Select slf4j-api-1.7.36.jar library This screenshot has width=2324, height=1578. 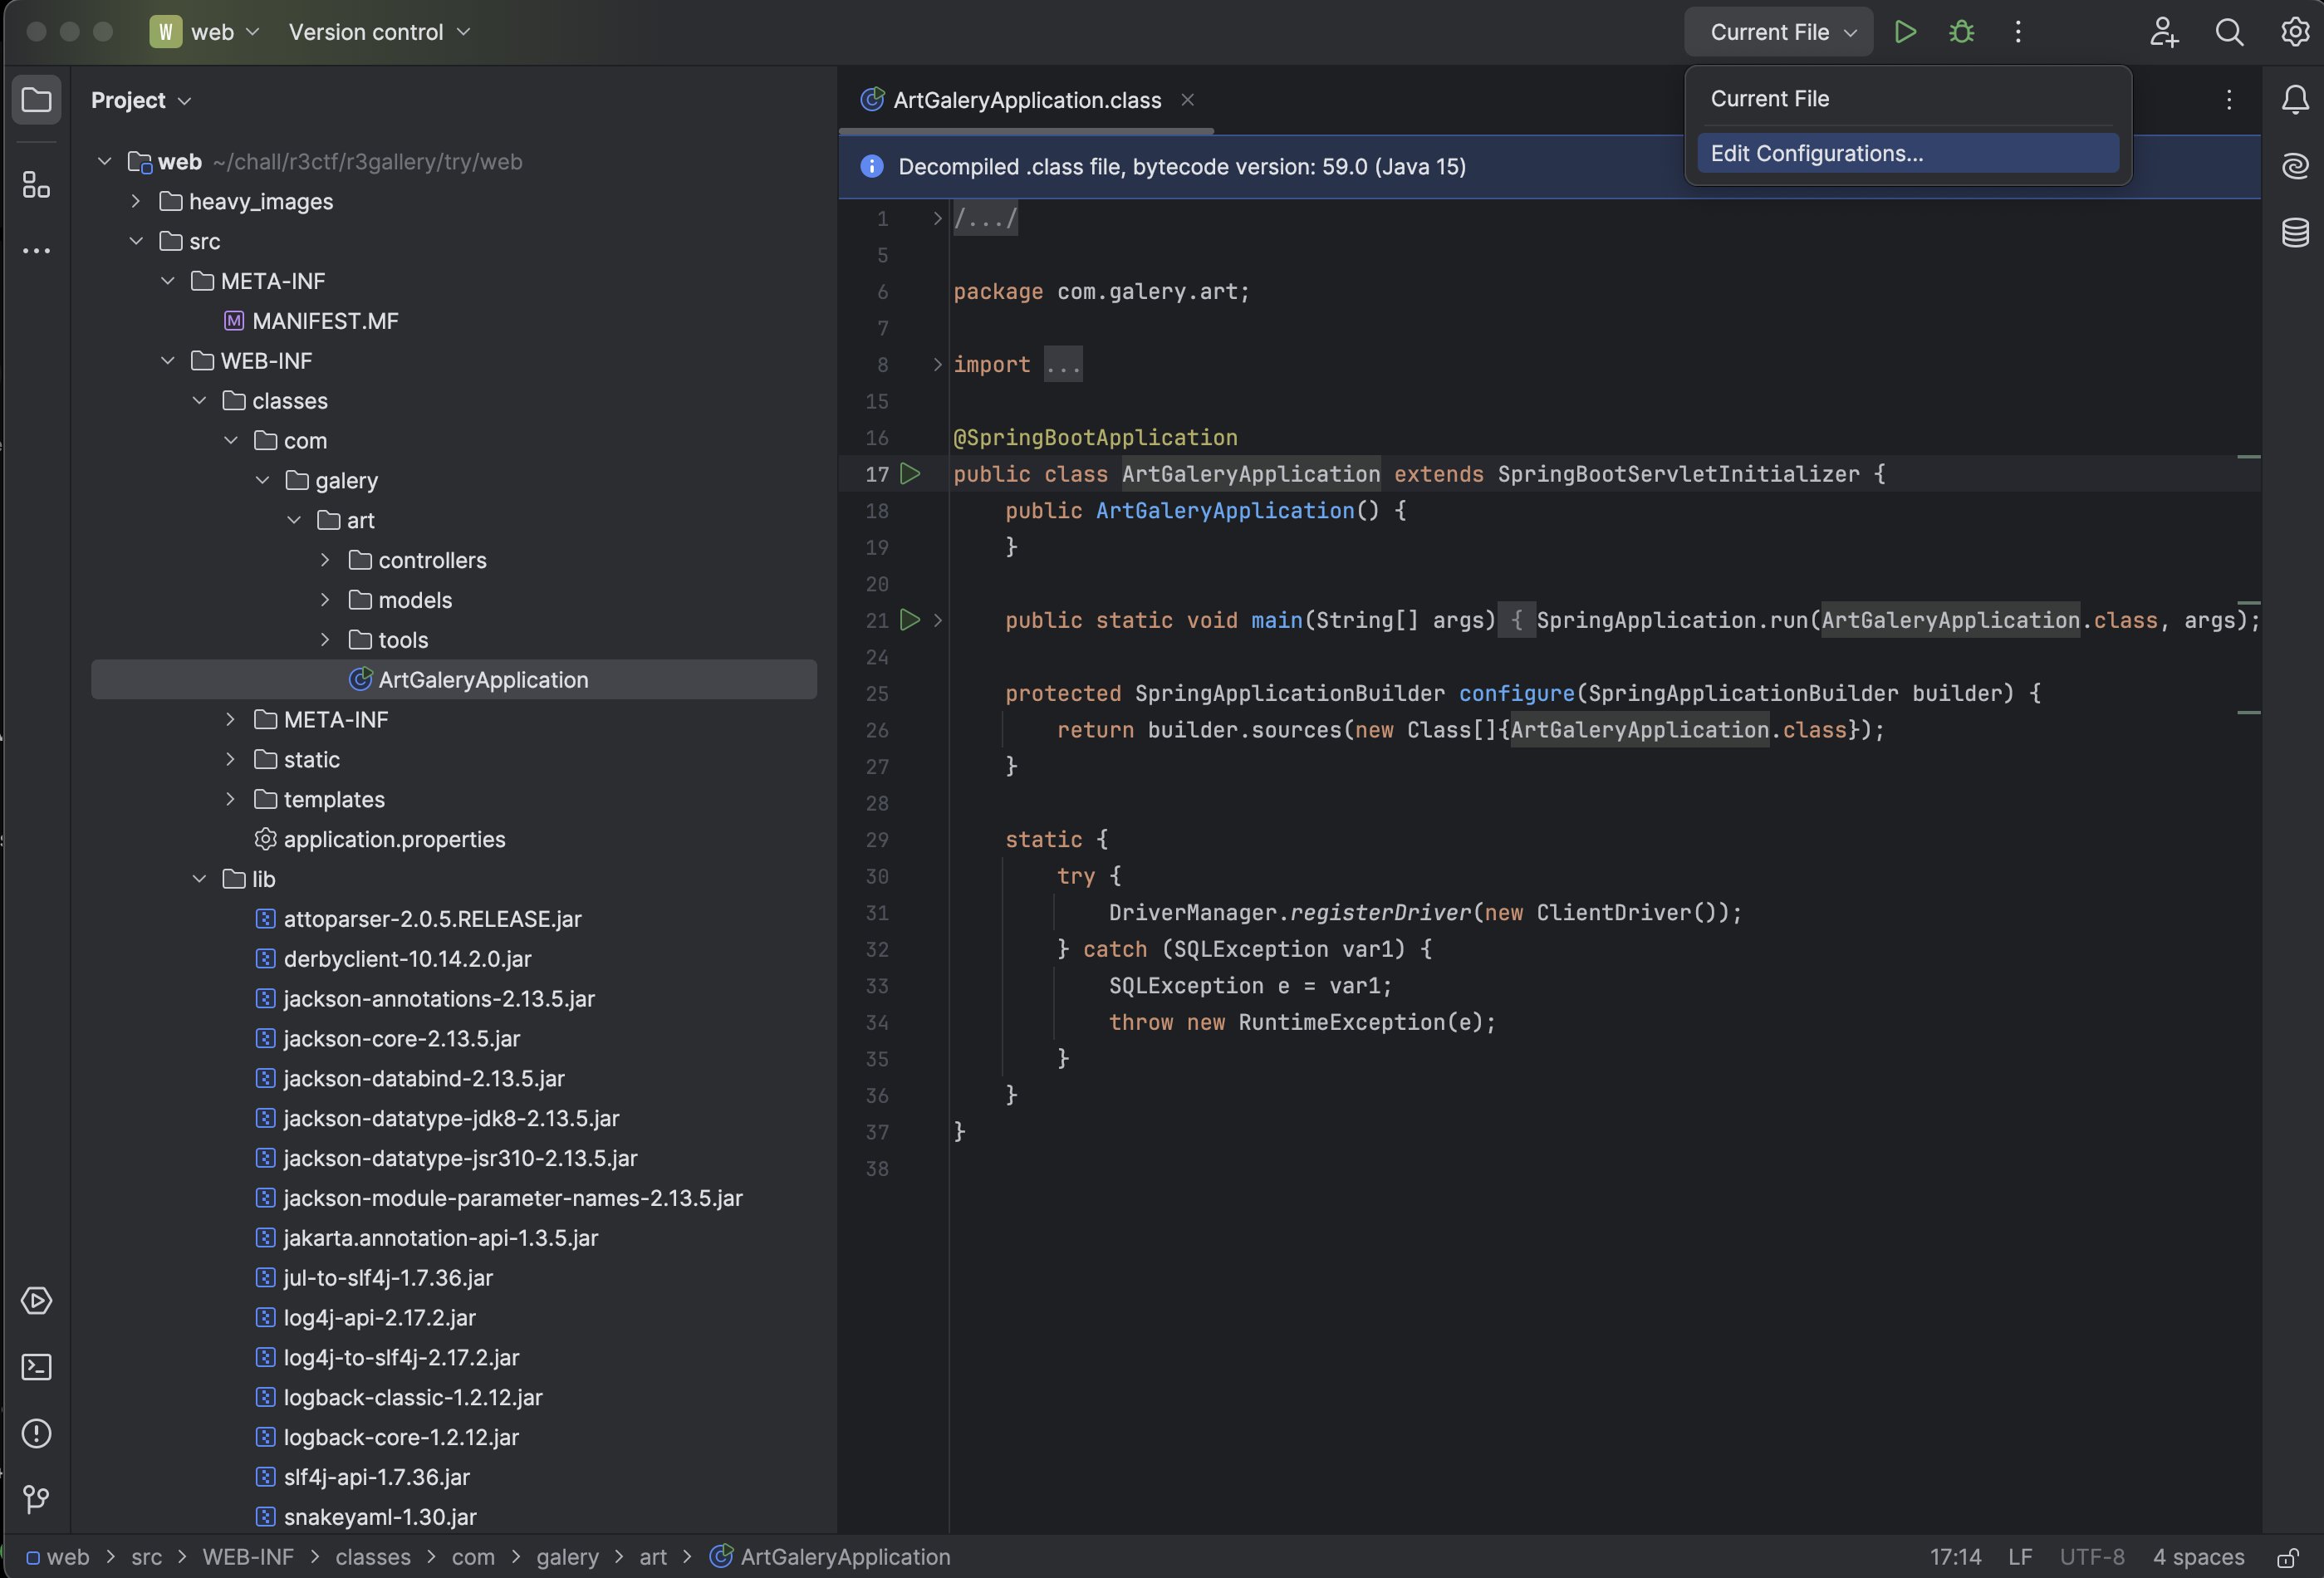(x=376, y=1476)
